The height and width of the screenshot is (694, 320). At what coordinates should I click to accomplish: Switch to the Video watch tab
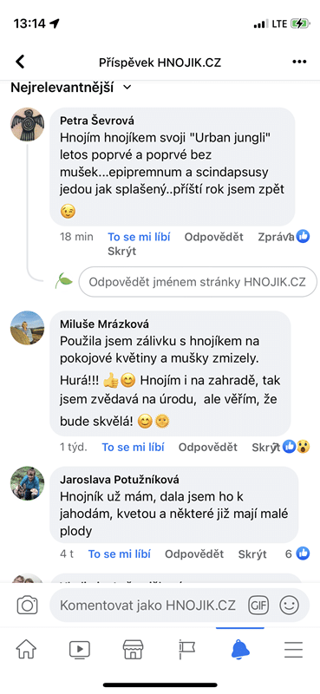pos(80,649)
